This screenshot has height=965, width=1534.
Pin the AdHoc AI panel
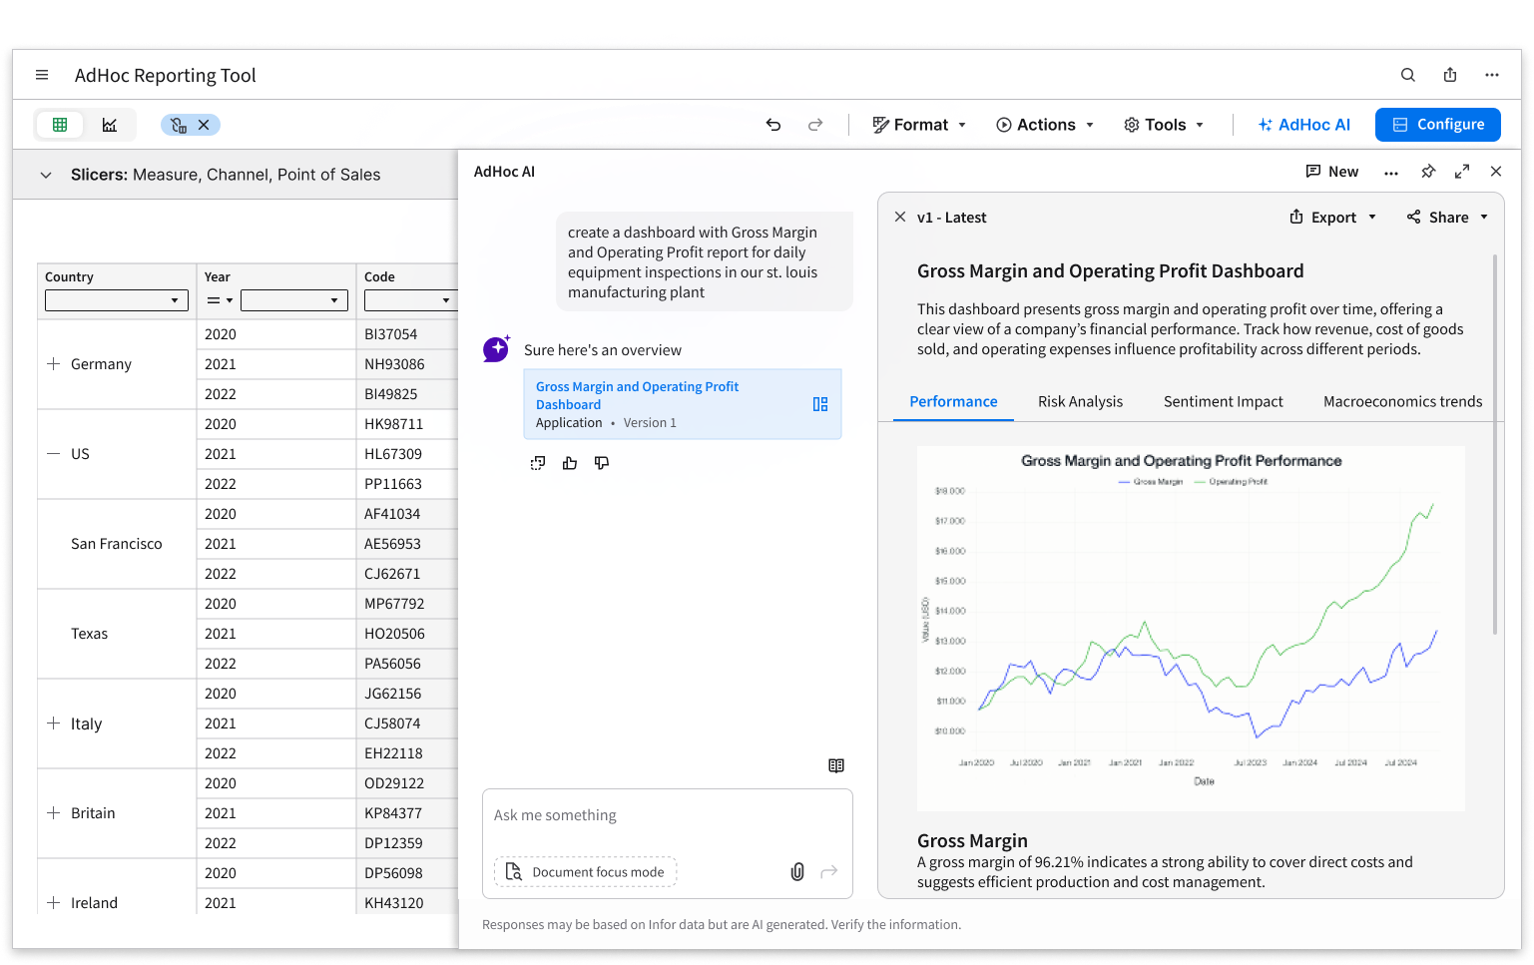1428,172
